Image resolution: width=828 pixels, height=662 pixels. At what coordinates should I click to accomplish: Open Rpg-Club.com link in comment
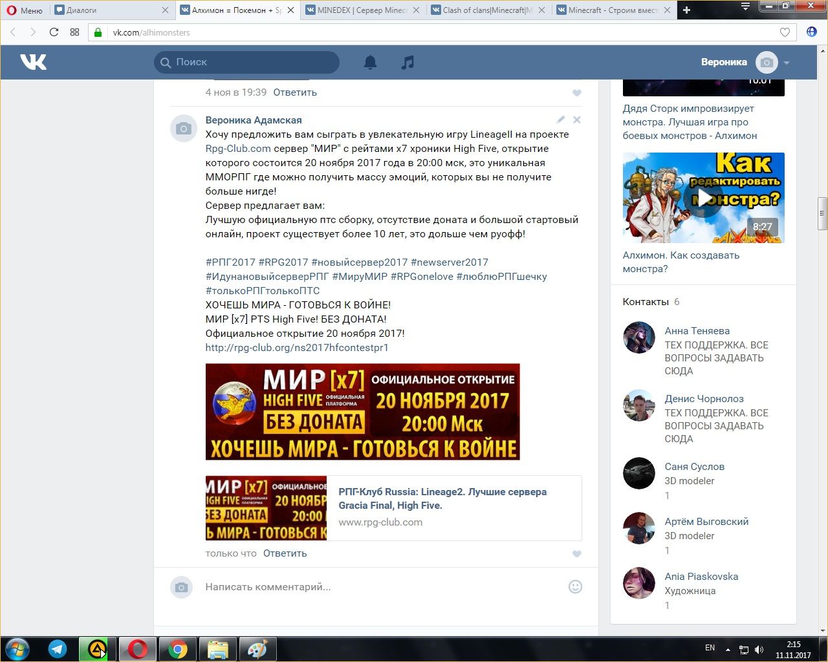[238, 149]
